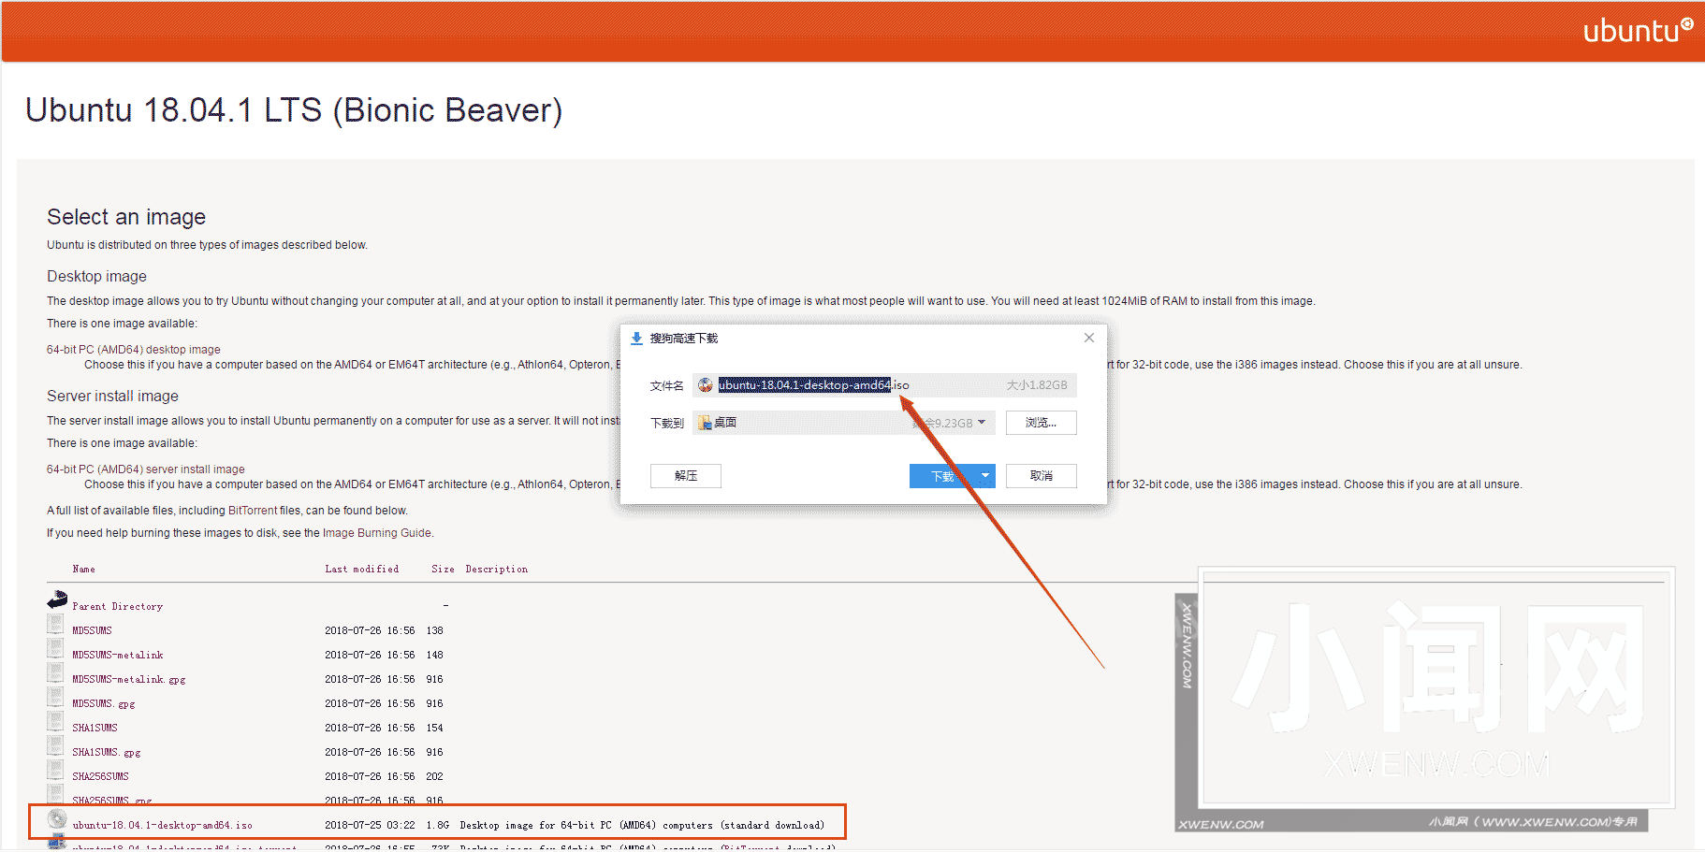
Task: Click the '2018-07-25 03:22' date in ISO row
Action: (x=370, y=826)
